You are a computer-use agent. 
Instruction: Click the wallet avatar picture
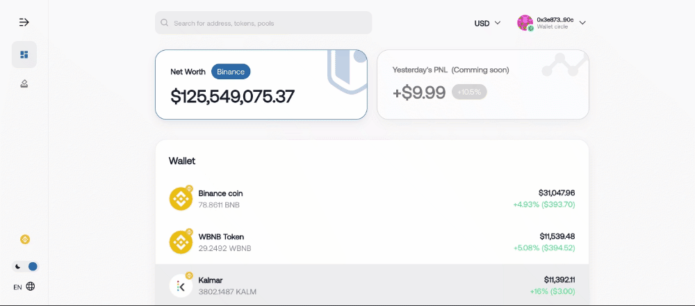(525, 23)
